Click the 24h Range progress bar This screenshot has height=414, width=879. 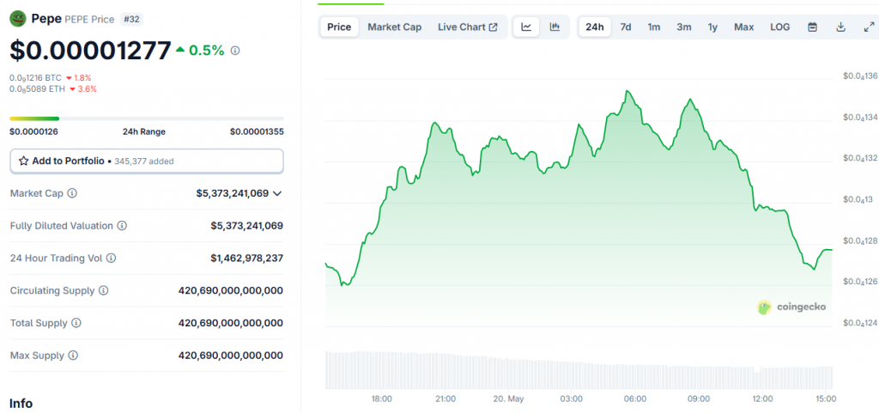(x=147, y=119)
